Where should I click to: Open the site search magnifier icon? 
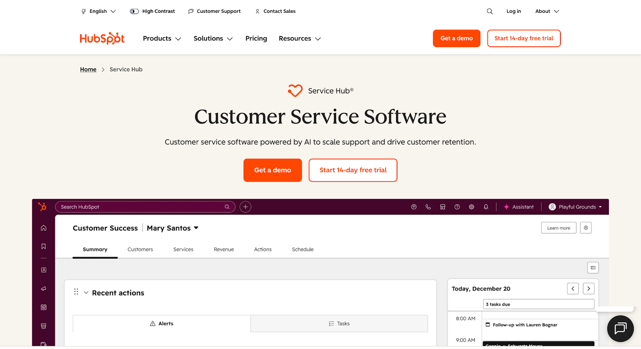click(x=490, y=11)
